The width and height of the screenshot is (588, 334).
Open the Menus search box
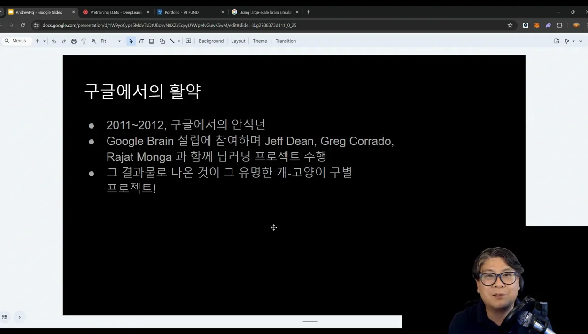(17, 41)
